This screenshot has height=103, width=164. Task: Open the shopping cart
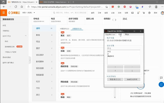(x=144, y=13)
